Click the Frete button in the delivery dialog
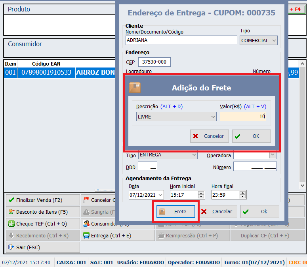This screenshot has height=267, width=307. tap(175, 212)
